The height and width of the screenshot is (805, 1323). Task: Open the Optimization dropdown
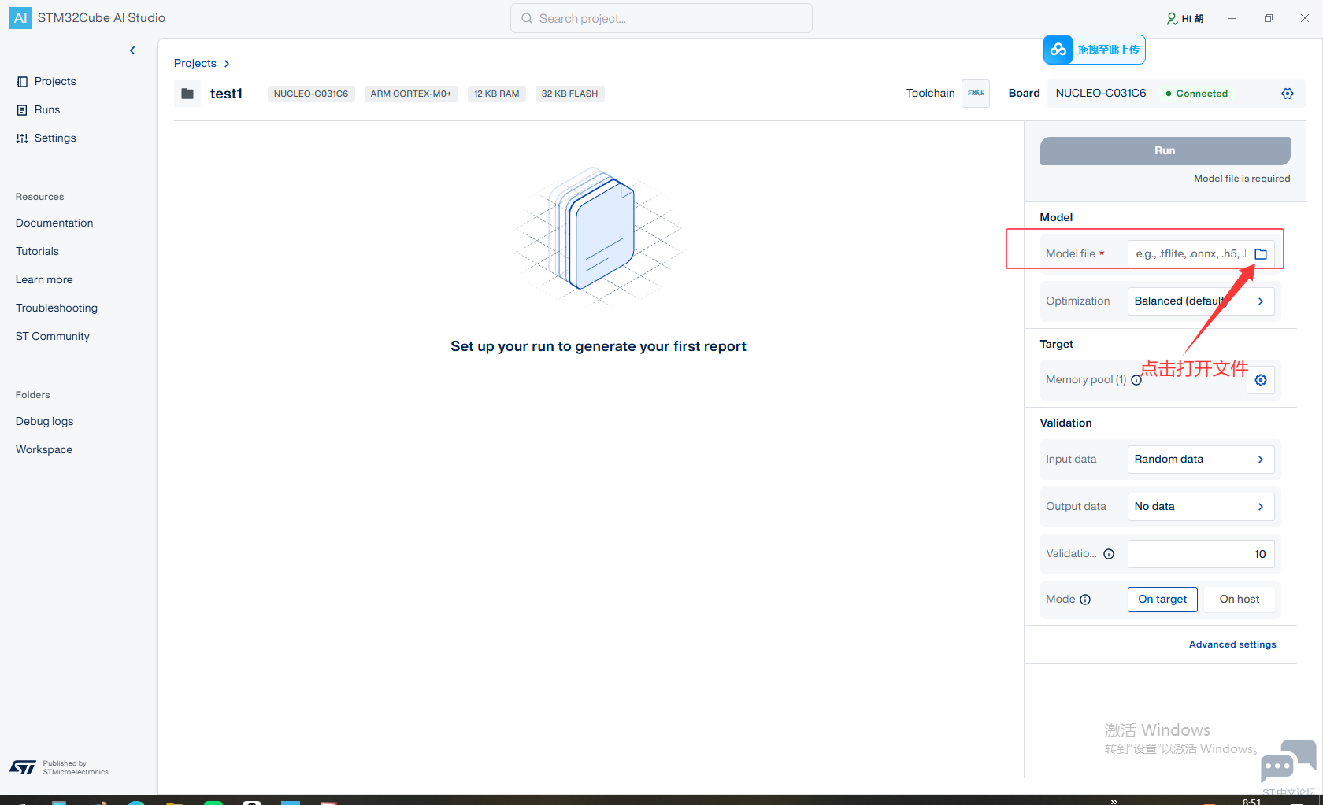pos(1201,301)
